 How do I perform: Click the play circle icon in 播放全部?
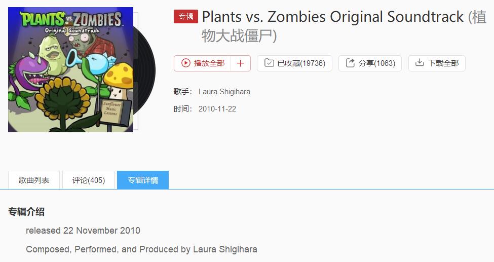(x=186, y=63)
